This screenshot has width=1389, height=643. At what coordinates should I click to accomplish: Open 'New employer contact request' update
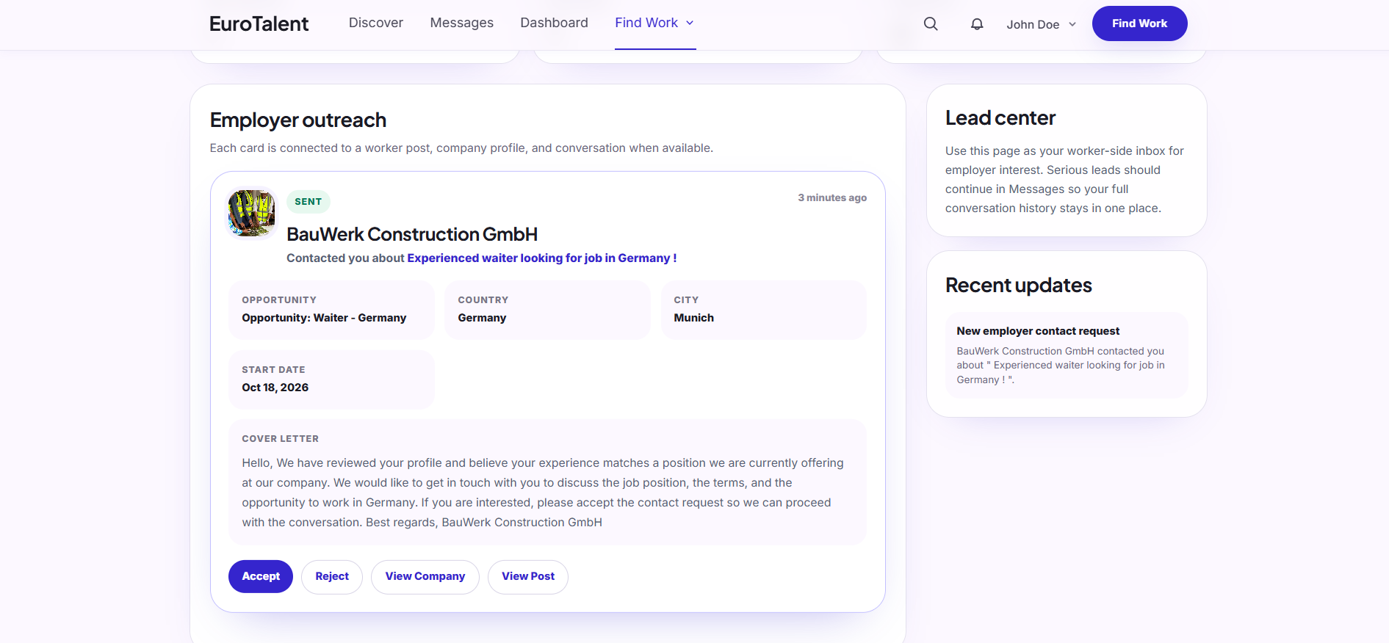coord(1067,355)
